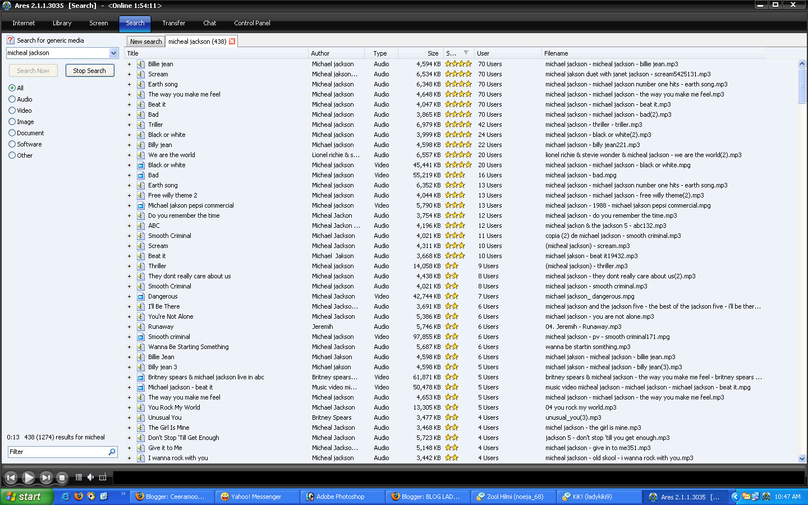Expand the We are the world row

click(129, 155)
